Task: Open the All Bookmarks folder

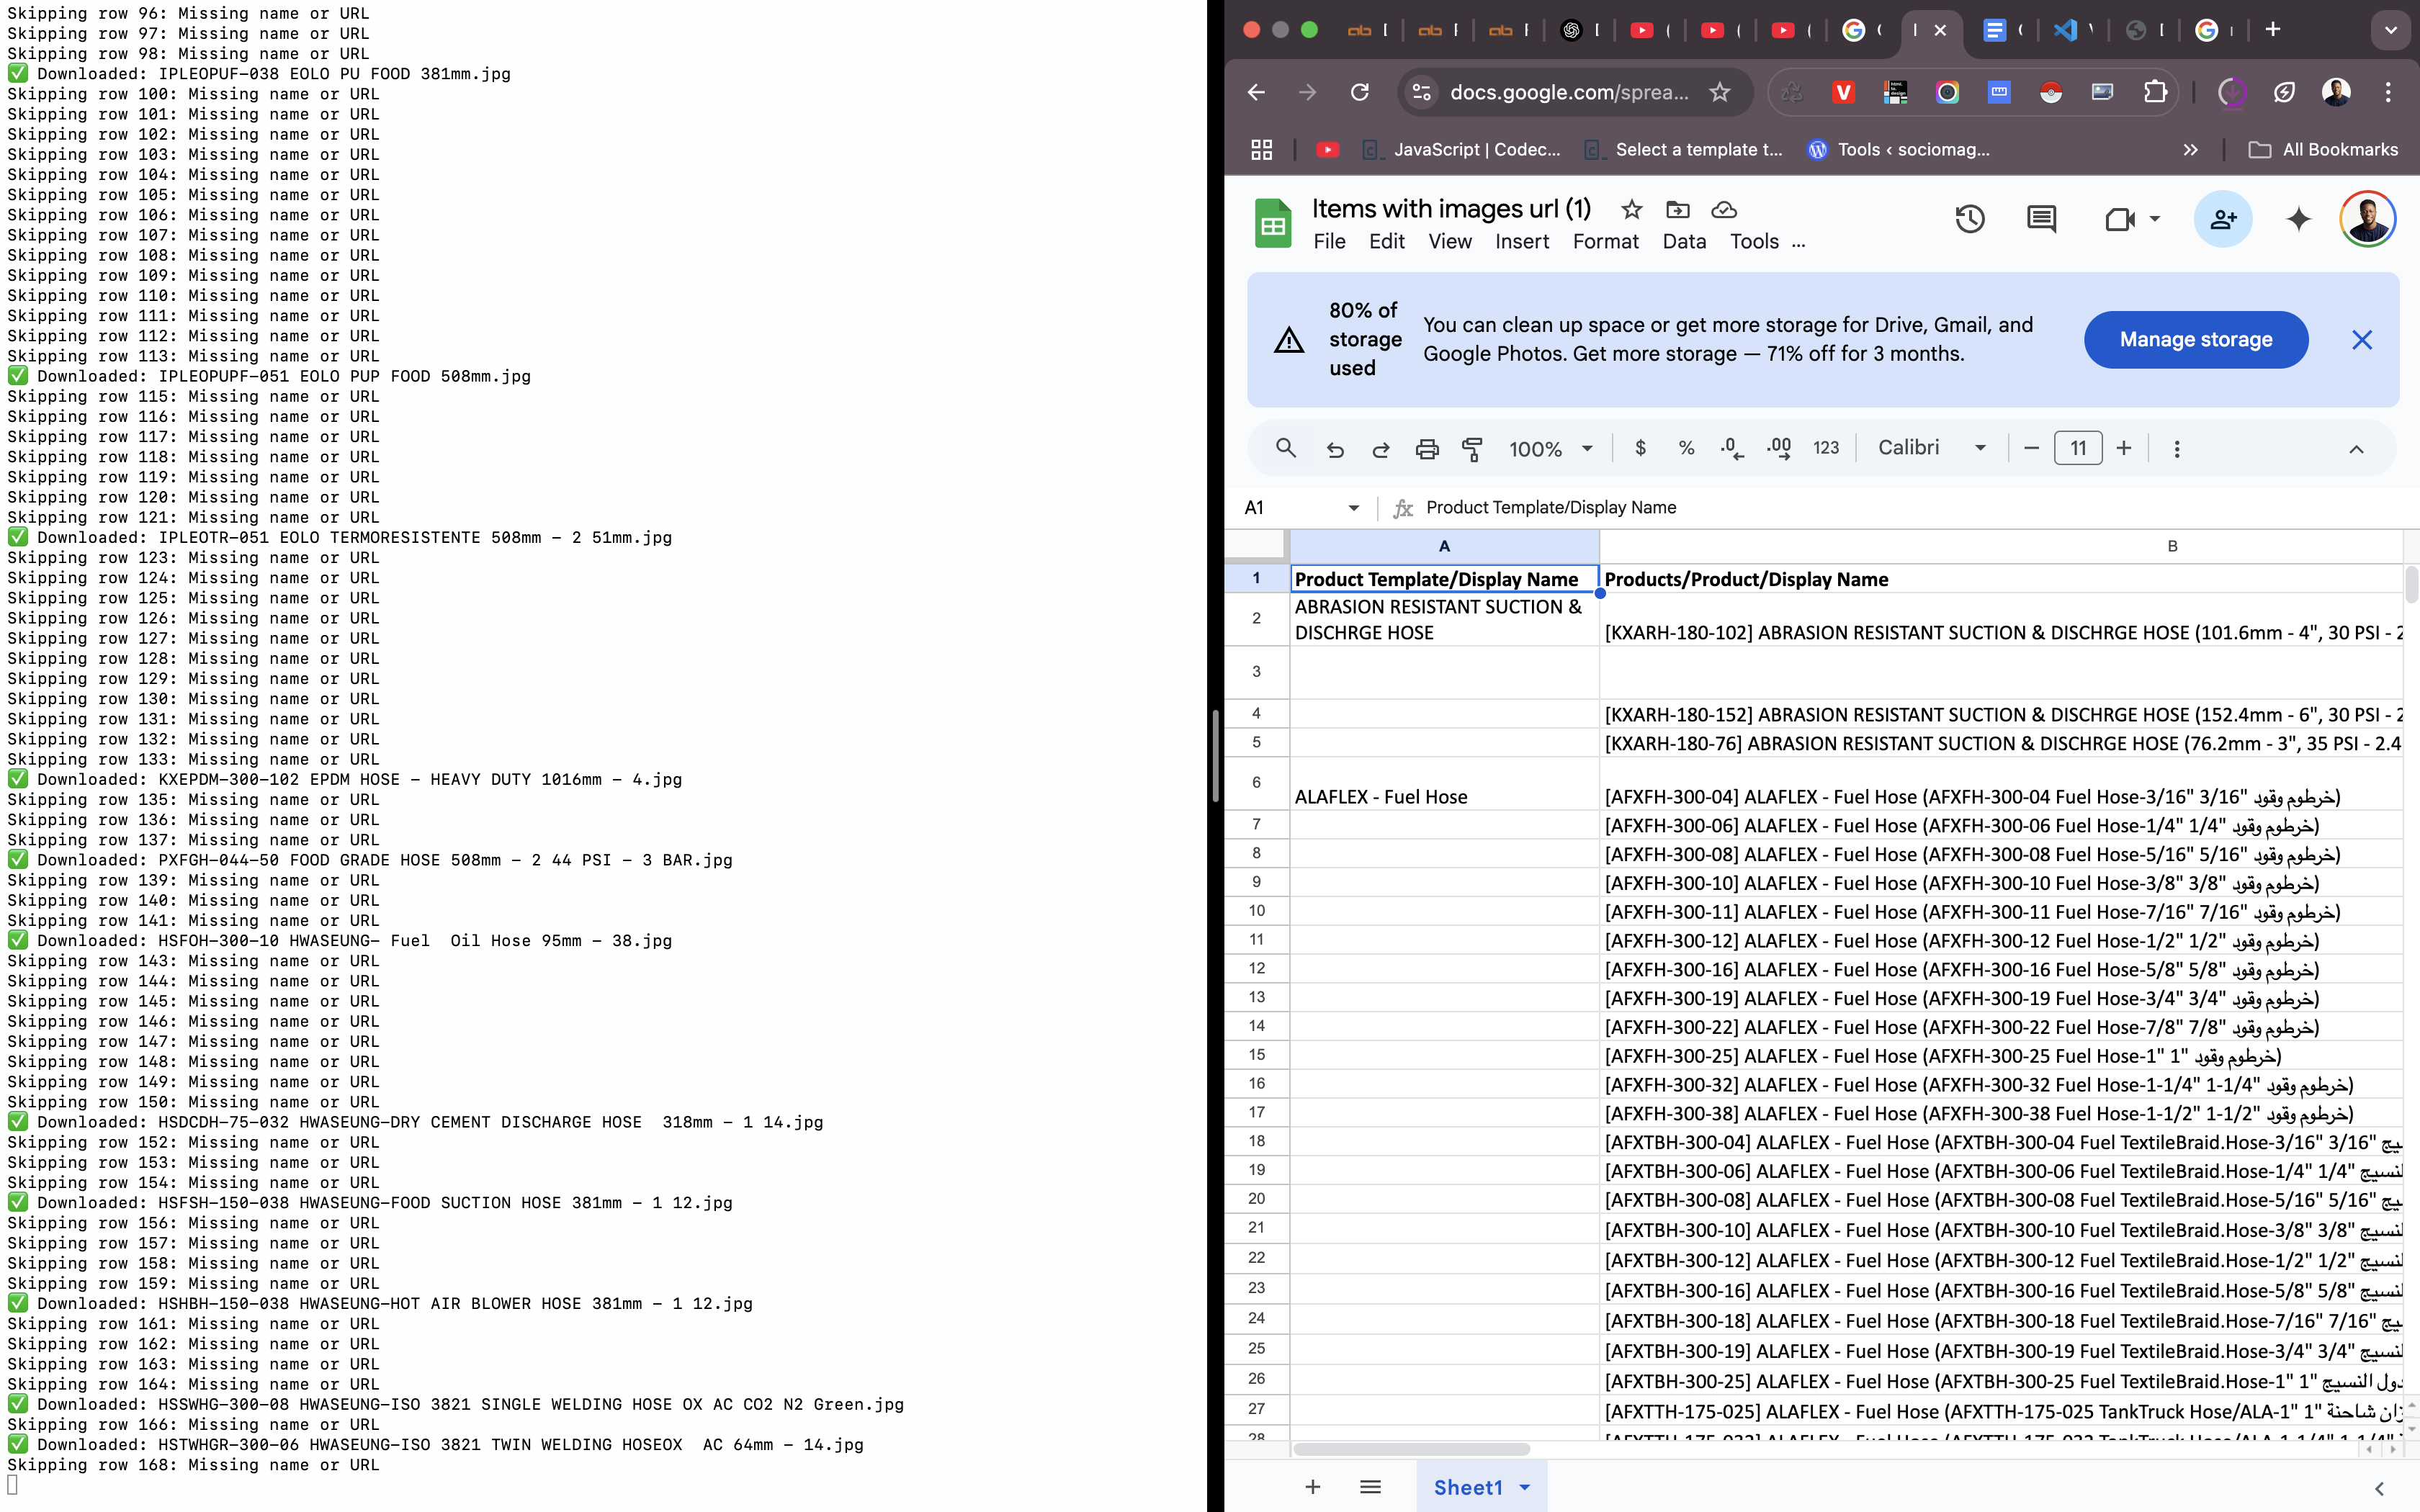Action: click(2323, 149)
